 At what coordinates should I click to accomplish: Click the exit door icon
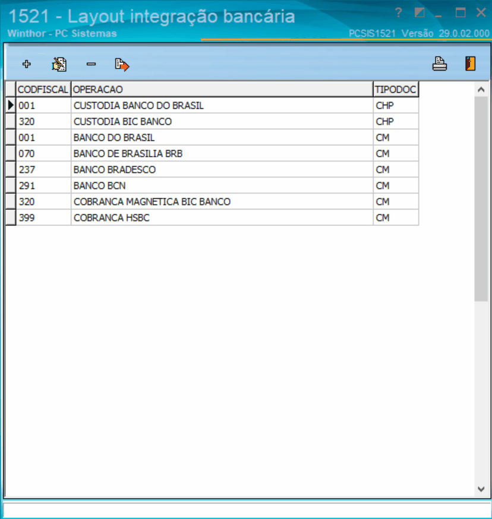click(471, 64)
